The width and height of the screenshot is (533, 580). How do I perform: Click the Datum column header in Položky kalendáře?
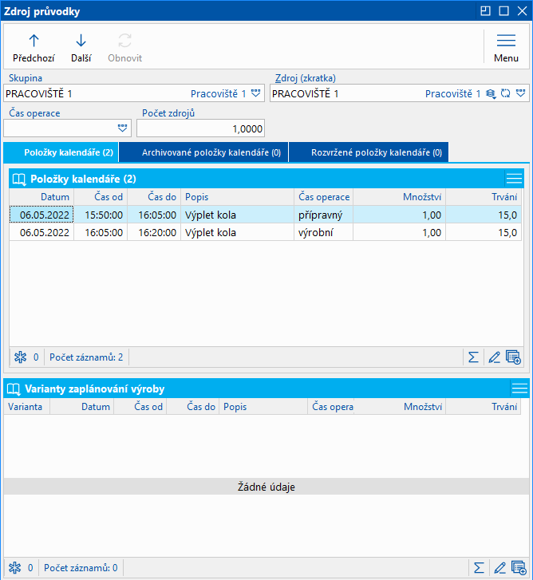[x=41, y=197]
